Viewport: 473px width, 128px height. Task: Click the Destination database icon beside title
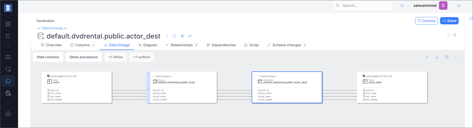click(x=41, y=36)
